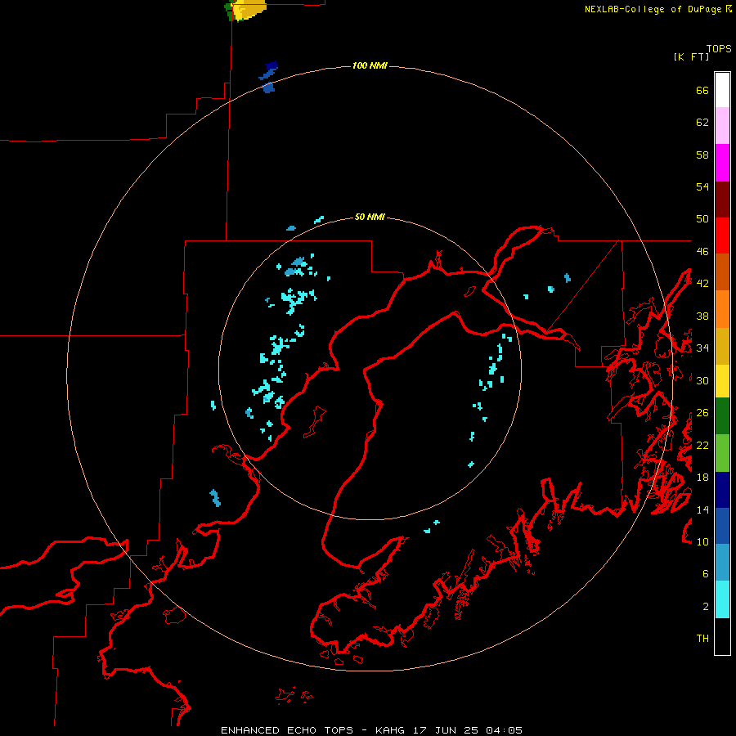
Task: Click the dark green legend swatch
Action: 722,416
